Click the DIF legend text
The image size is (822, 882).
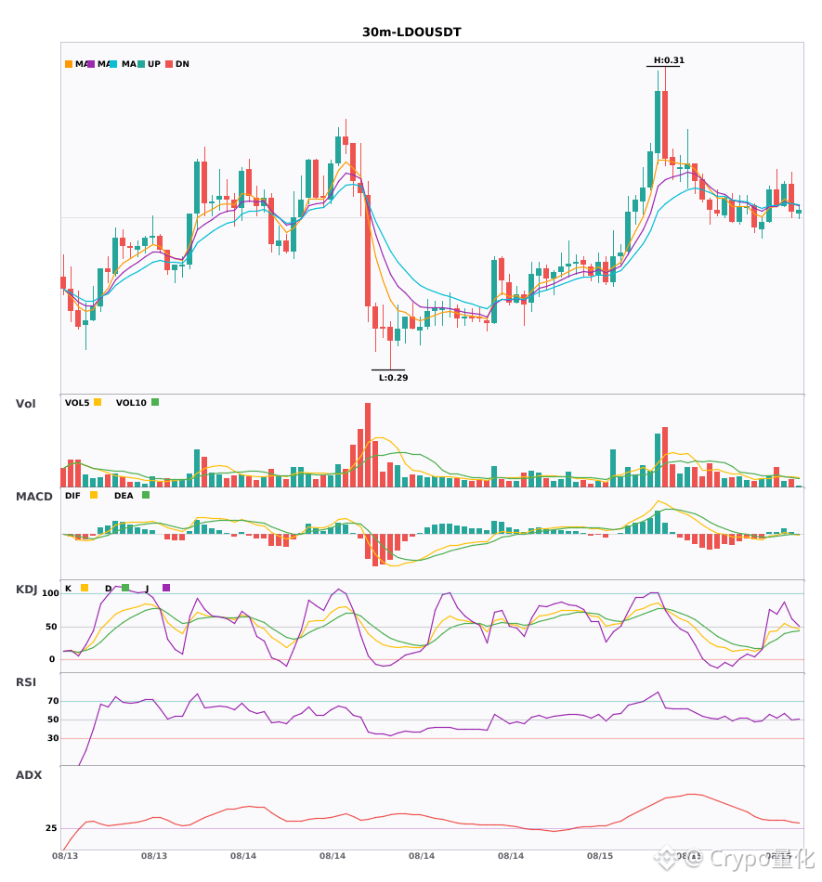pyautogui.click(x=72, y=496)
